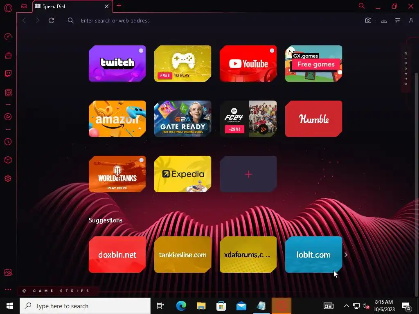This screenshot has height=314, width=419.
Task: Open Task View on the taskbar
Action: coord(160,306)
